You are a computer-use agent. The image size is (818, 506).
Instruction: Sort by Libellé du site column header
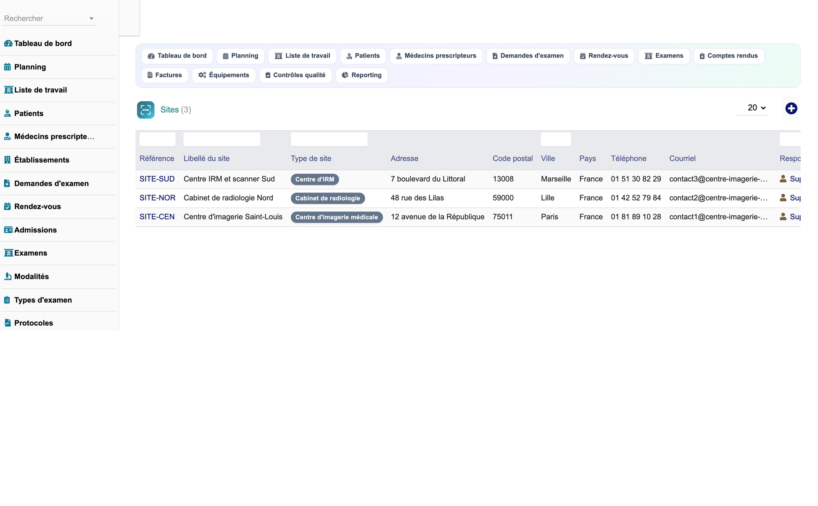(x=206, y=158)
